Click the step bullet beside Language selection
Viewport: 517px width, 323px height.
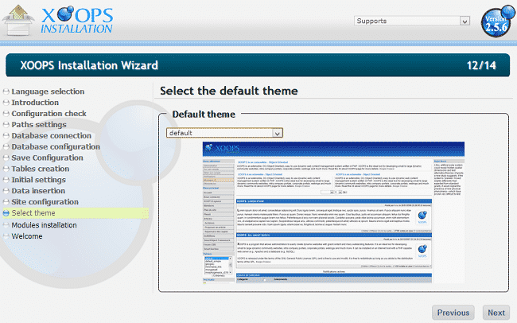[x=6, y=91]
